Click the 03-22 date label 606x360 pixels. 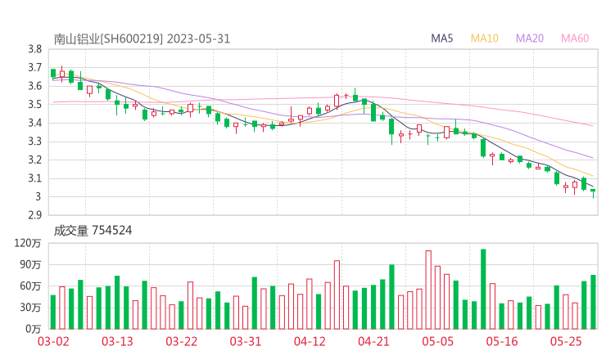(182, 341)
